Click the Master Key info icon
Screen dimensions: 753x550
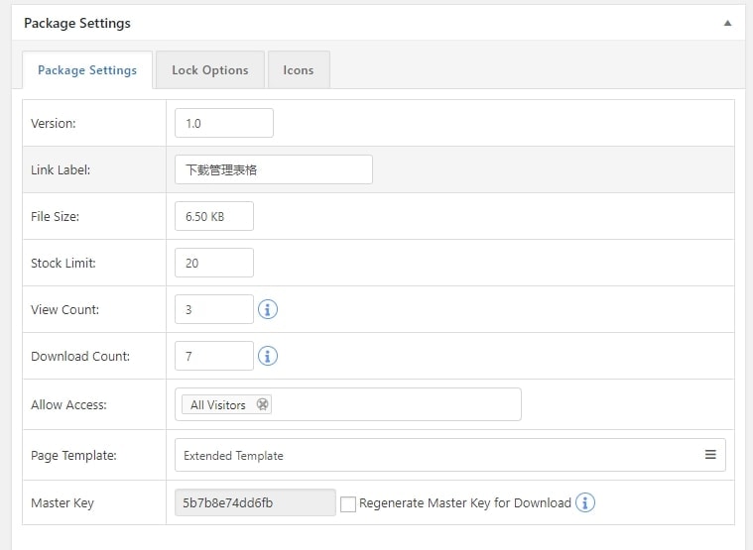click(585, 502)
